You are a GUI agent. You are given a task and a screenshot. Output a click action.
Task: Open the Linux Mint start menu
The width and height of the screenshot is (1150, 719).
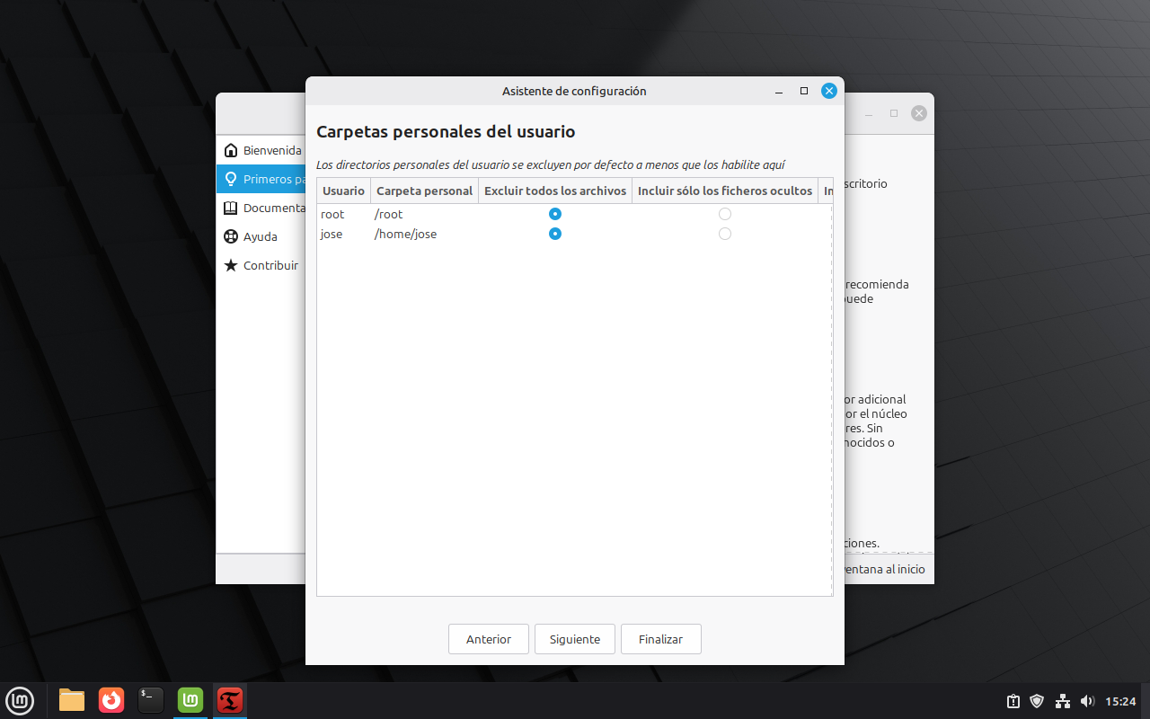tap(20, 699)
